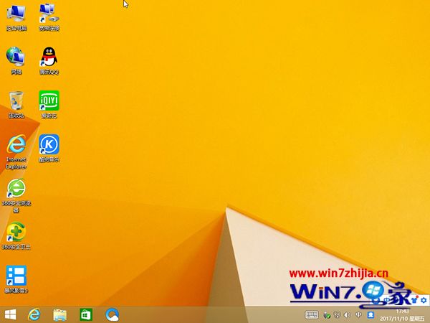Open the Tencent QQ penguin shortcut
Viewport: 430px width, 323px height.
pos(49,57)
